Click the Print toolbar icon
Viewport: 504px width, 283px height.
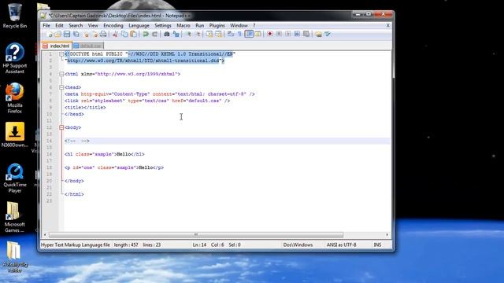pyautogui.click(x=103, y=34)
